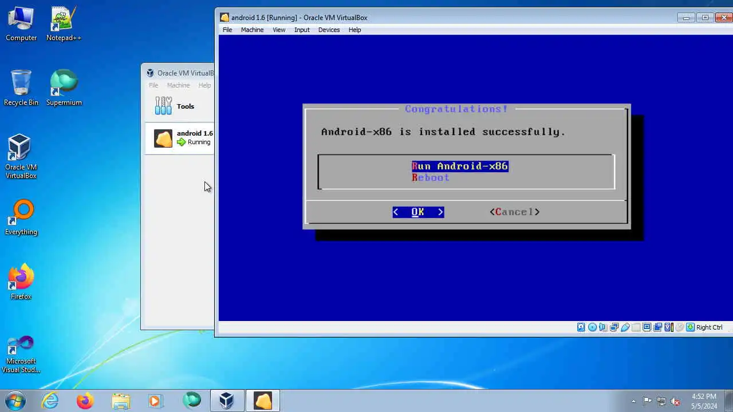Open Windows Explorer from taskbar
Image resolution: width=733 pixels, height=412 pixels.
(121, 401)
